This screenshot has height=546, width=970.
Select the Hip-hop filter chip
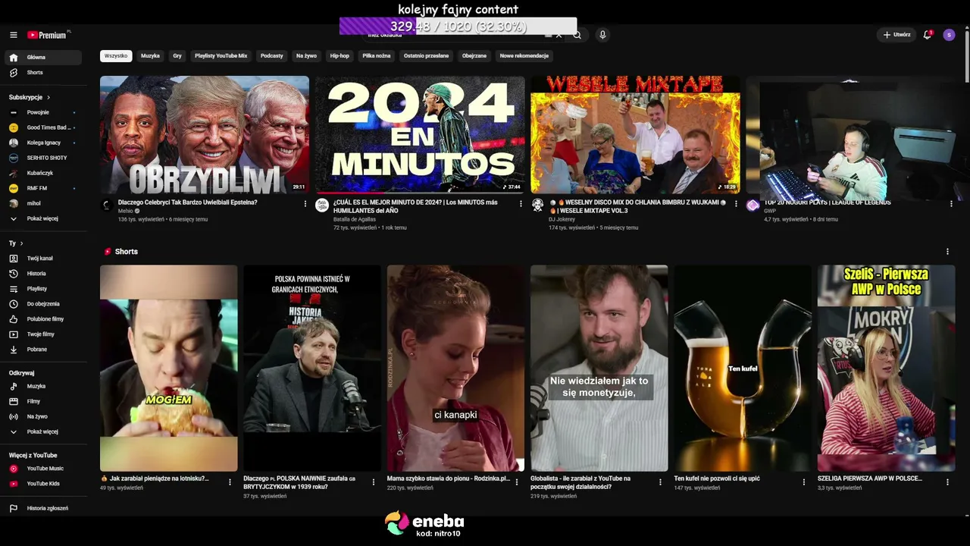pos(339,56)
